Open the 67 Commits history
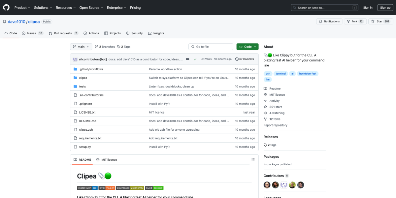396x198 pixels. (244, 59)
